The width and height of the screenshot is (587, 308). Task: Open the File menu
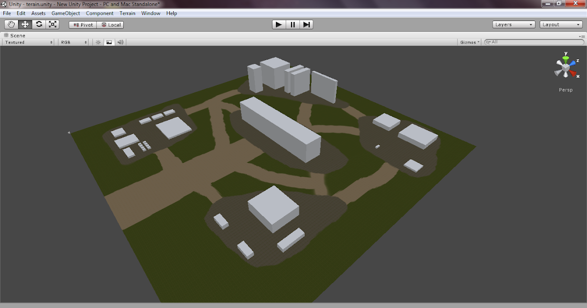7,13
